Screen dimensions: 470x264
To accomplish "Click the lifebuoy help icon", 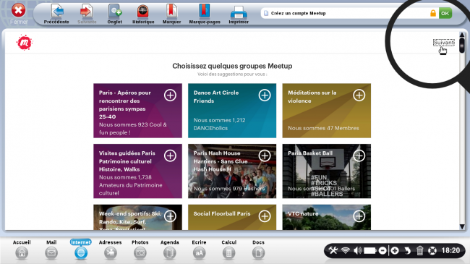I will click(x=432, y=250).
